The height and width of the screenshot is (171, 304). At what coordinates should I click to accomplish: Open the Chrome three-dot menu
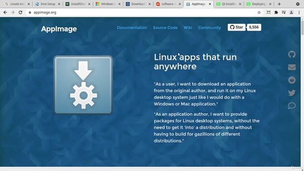pyautogui.click(x=299, y=12)
